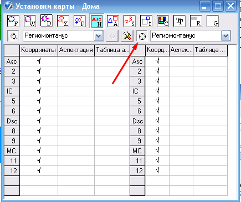Open the TT fonts settings icon
The width and height of the screenshot is (241, 202).
[x=180, y=21]
